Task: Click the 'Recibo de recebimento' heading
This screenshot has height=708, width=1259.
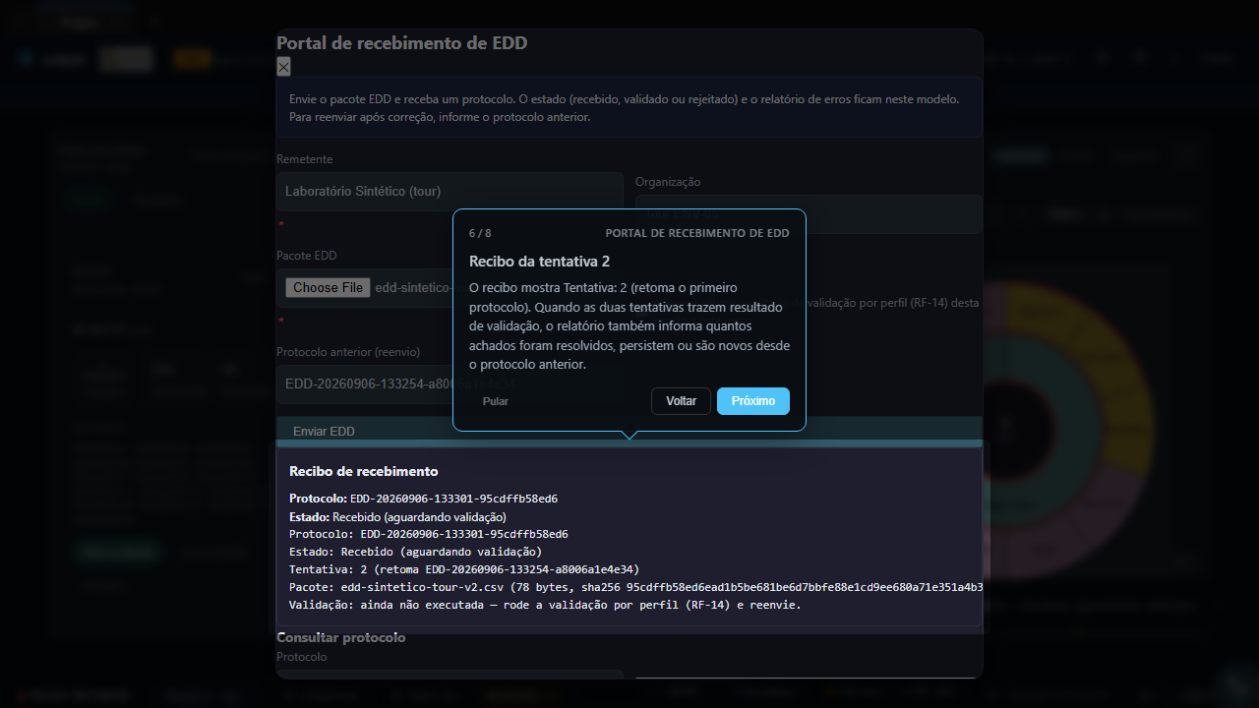Action: (364, 471)
